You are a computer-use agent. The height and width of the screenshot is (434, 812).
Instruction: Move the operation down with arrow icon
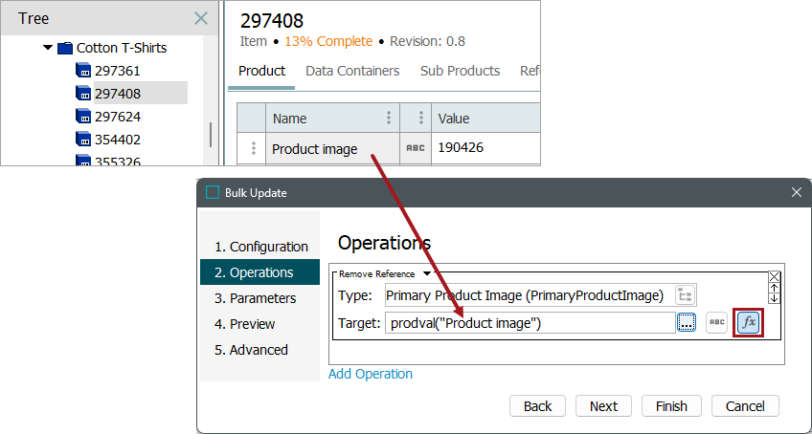[x=775, y=298]
